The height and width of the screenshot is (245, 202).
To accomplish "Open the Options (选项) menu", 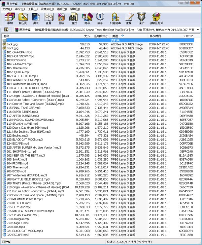I will pyautogui.click(x=62, y=9).
